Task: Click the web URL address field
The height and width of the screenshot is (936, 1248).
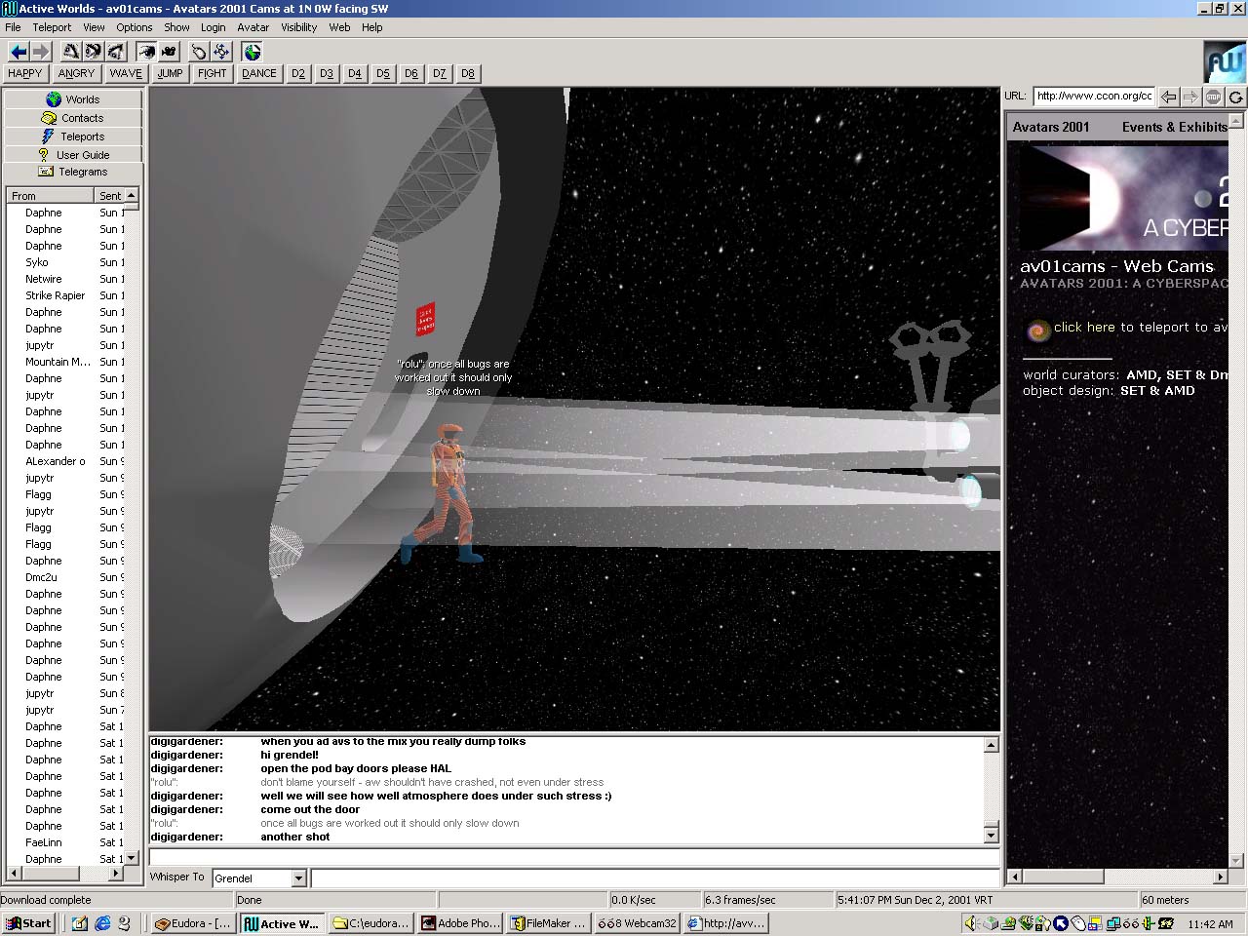Action: click(1093, 96)
